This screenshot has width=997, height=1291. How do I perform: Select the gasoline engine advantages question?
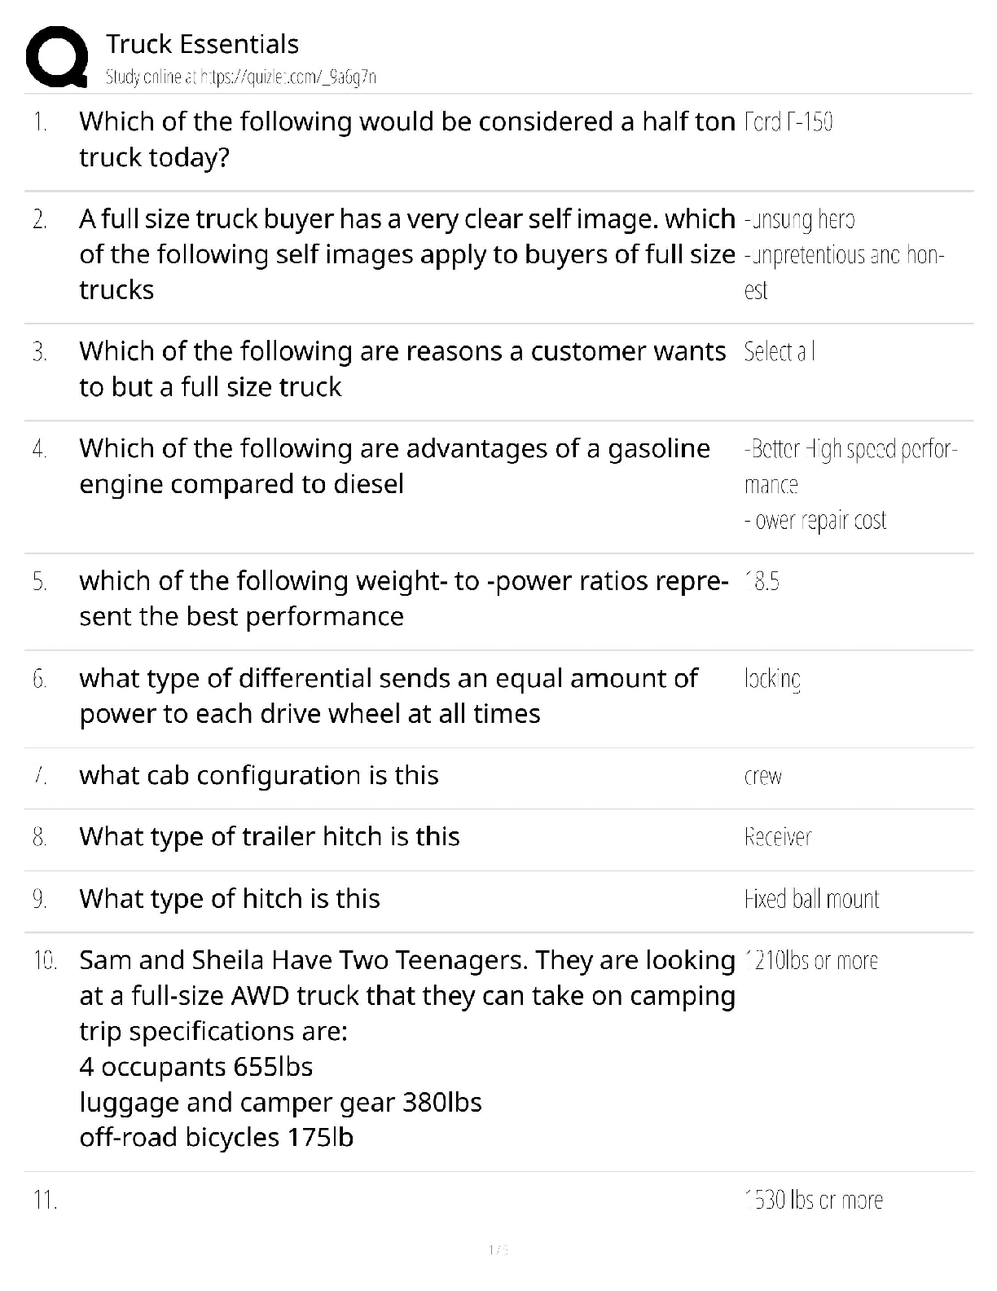pyautogui.click(x=394, y=466)
